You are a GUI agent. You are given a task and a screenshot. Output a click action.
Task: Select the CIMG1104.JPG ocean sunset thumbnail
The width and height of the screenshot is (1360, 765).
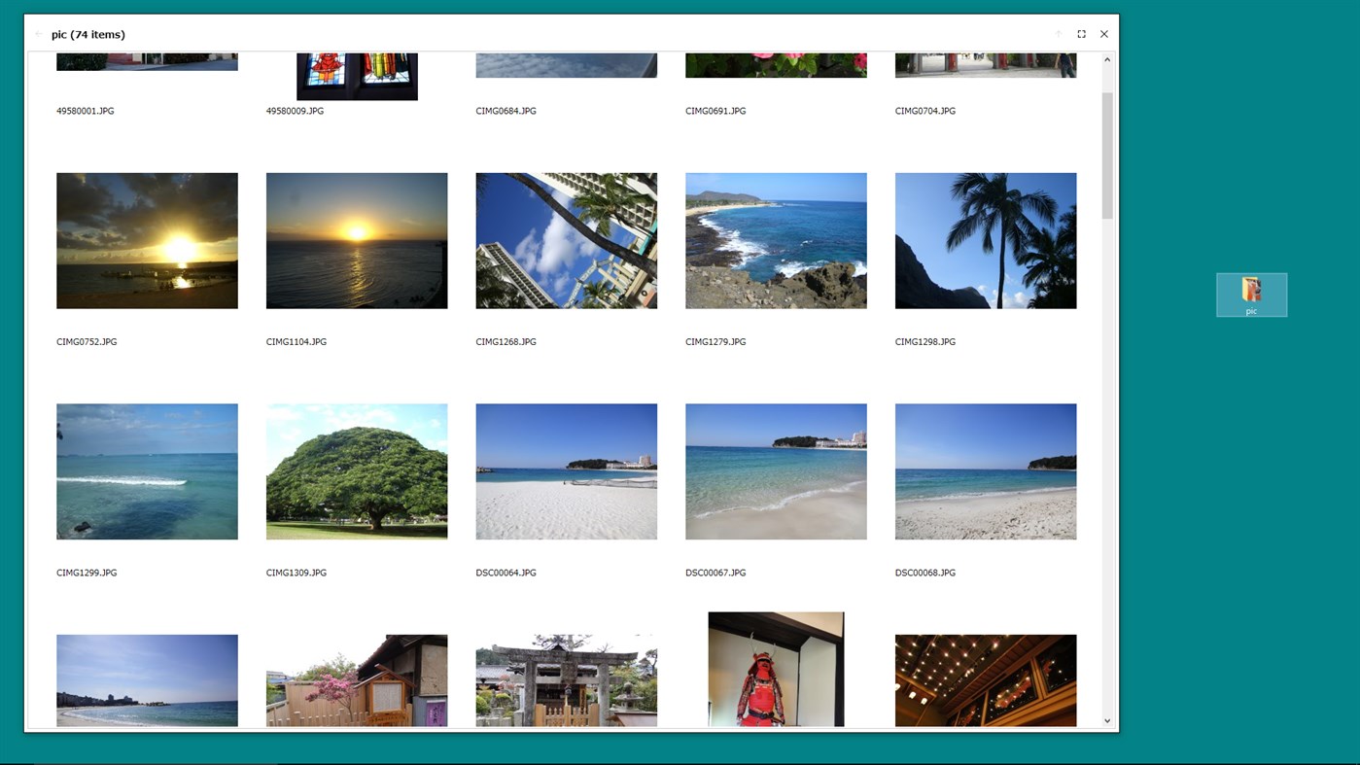(x=356, y=240)
